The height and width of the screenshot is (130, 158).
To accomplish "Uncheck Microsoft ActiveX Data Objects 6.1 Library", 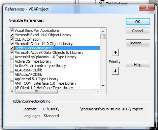I will (x=12, y=52).
